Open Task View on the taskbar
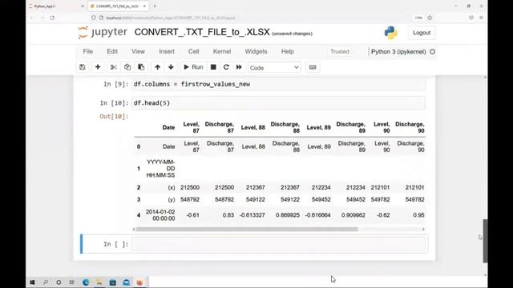The height and width of the screenshot is (288, 513). [71, 282]
